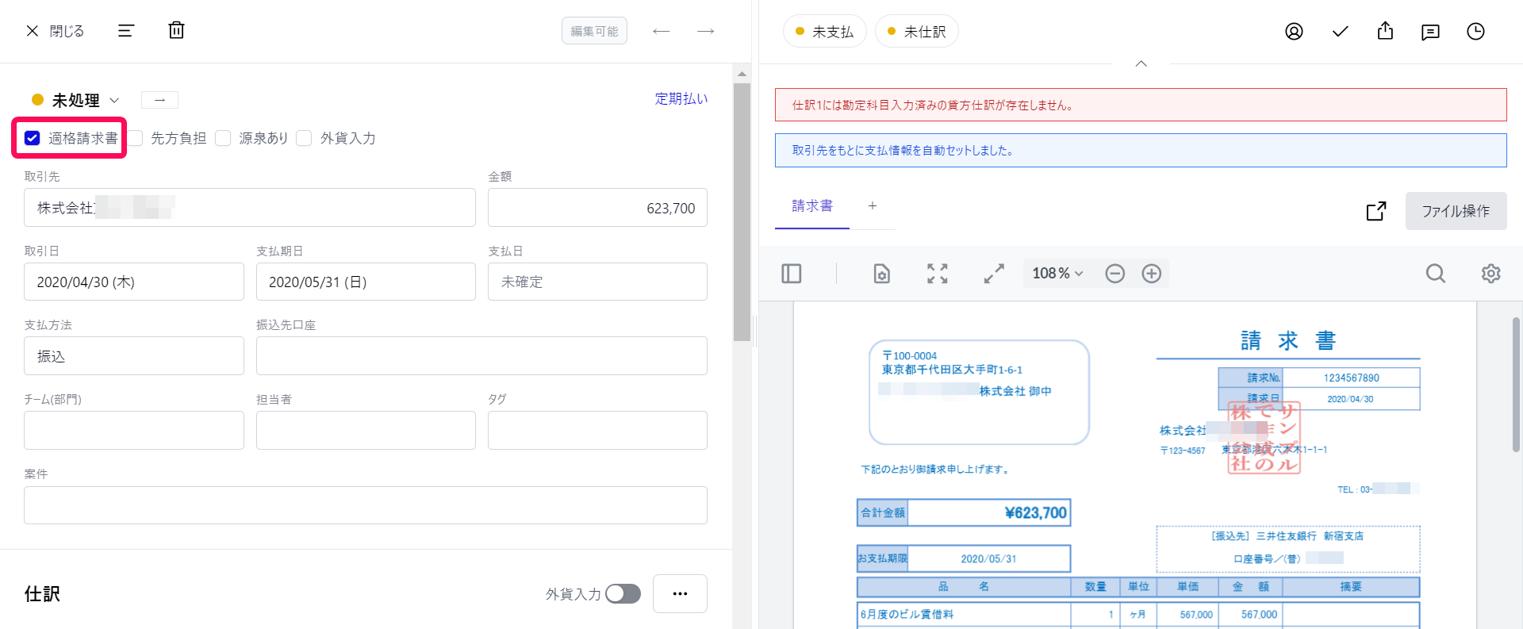Image resolution: width=1523 pixels, height=629 pixels.
Task: Select the 請求書 tab
Action: 812,206
